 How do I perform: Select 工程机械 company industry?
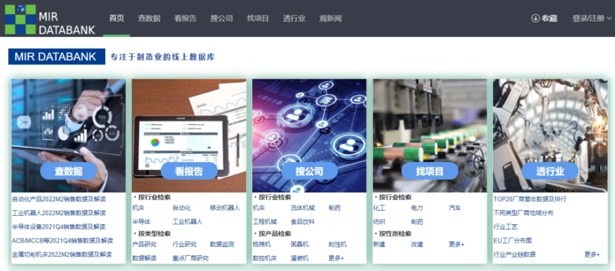[264, 222]
